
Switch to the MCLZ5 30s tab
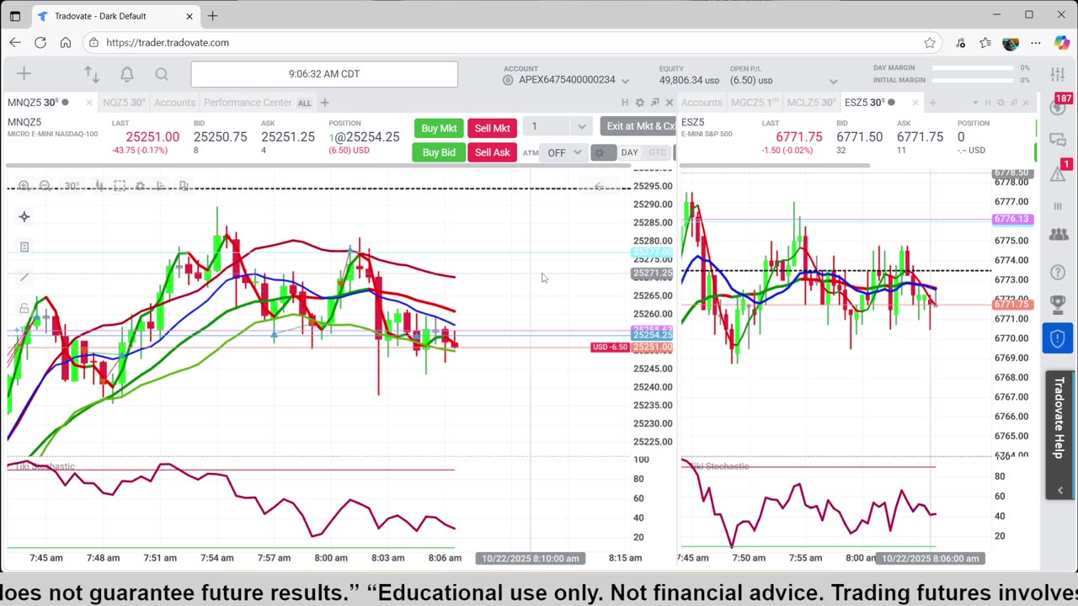click(811, 103)
